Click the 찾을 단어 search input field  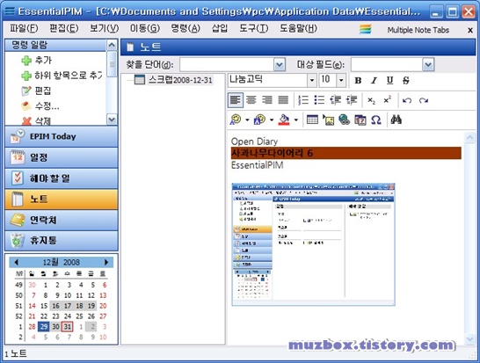point(227,64)
